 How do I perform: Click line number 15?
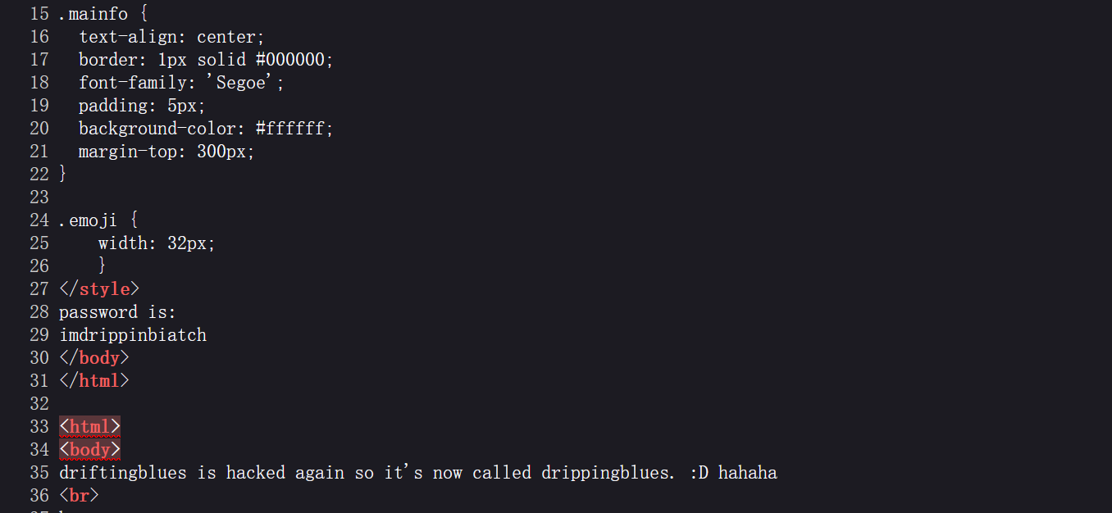point(39,14)
